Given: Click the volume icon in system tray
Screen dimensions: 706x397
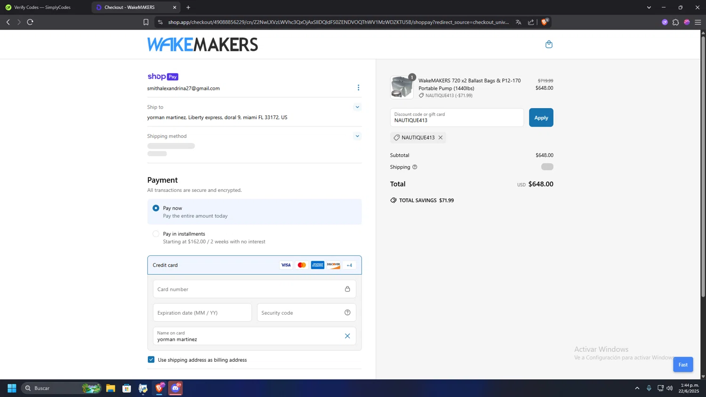Looking at the screenshot, I should click(670, 388).
